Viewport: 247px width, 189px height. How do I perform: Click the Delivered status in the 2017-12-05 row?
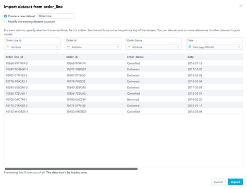133,69
